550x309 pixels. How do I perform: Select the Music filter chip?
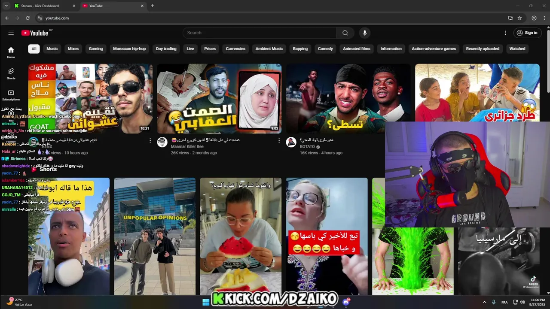click(x=52, y=48)
